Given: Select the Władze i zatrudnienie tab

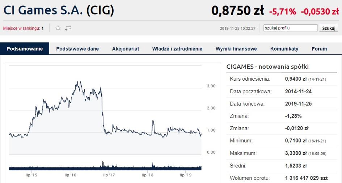Looking at the screenshot, I should (177, 49).
